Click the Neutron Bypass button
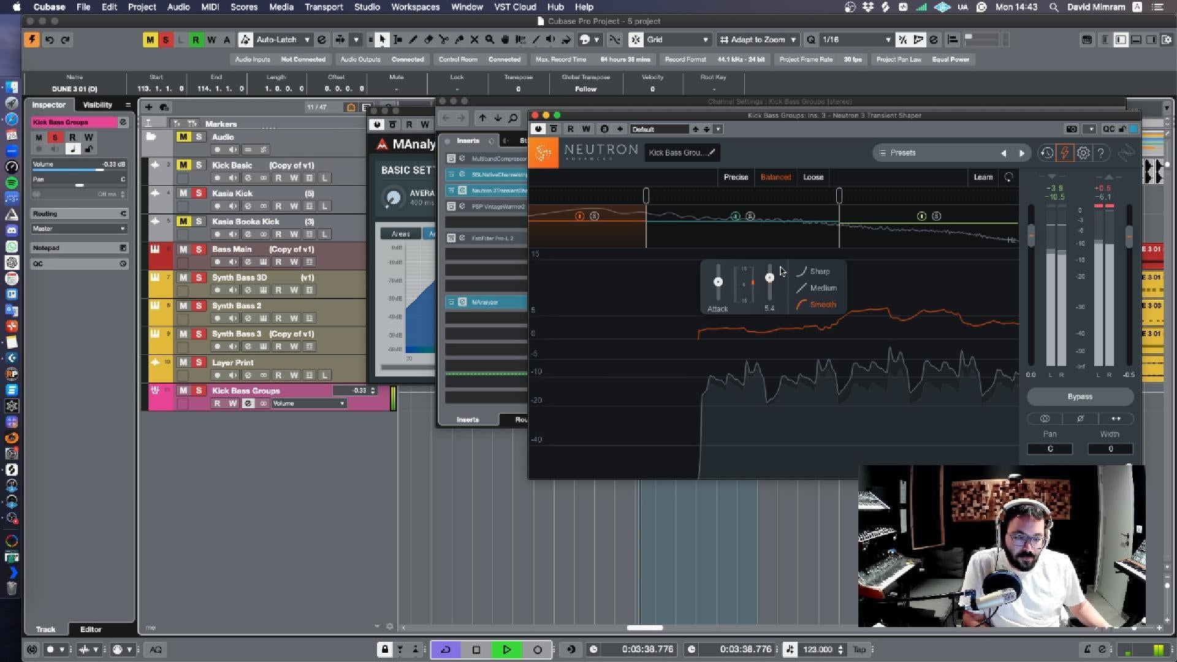 pos(1080,397)
